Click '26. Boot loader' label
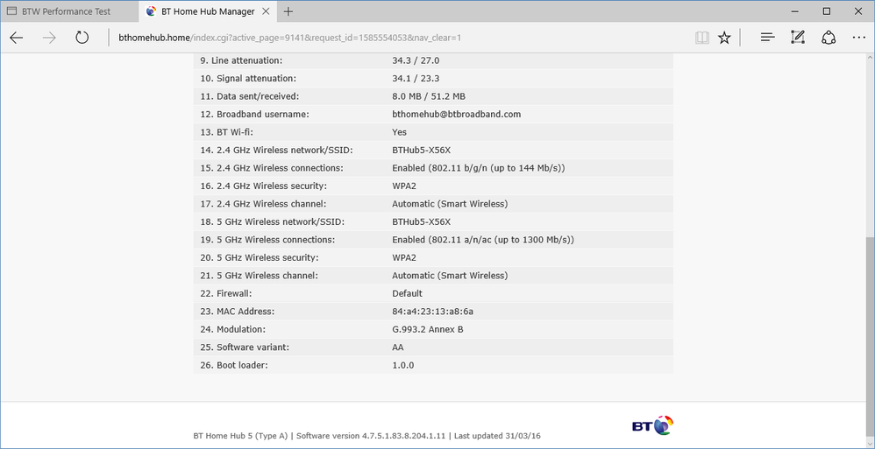Screen dimensions: 875x449 pos(234,366)
